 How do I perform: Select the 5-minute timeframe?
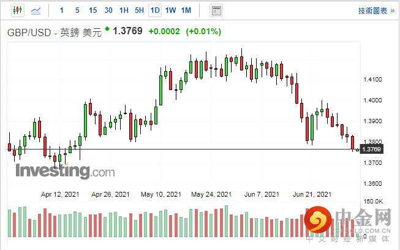pos(77,10)
